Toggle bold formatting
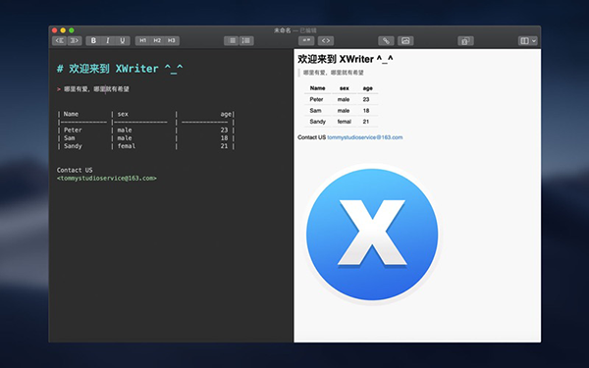589x368 pixels. 93,40
